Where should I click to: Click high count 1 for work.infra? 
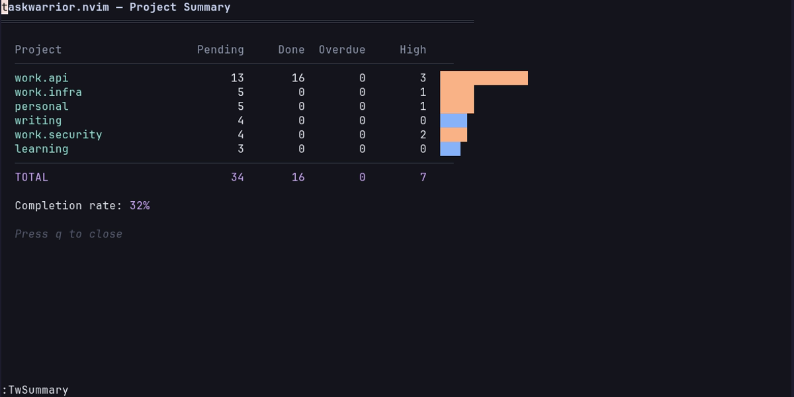pyautogui.click(x=423, y=92)
